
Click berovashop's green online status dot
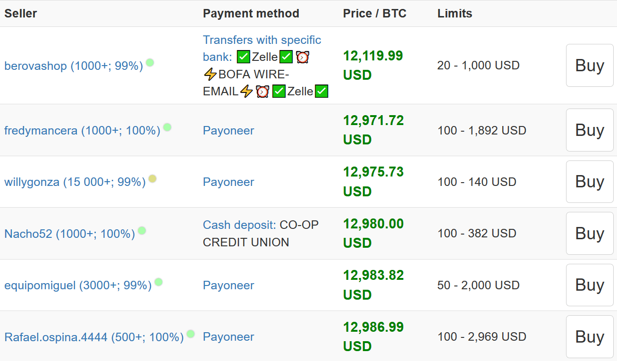tap(150, 62)
